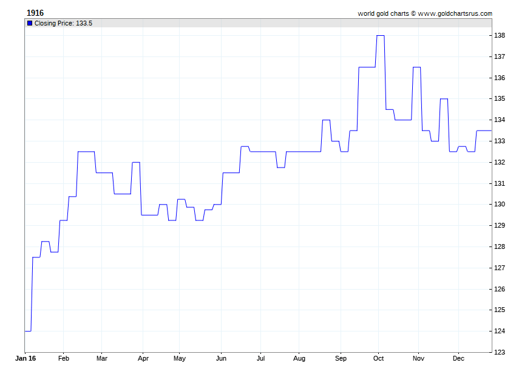Click the 138 peak of the price line
This screenshot has width=516, height=374.
(381, 35)
